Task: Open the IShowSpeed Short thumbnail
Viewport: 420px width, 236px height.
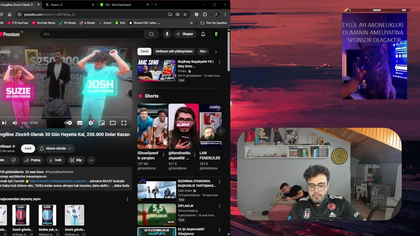Action: point(152,126)
